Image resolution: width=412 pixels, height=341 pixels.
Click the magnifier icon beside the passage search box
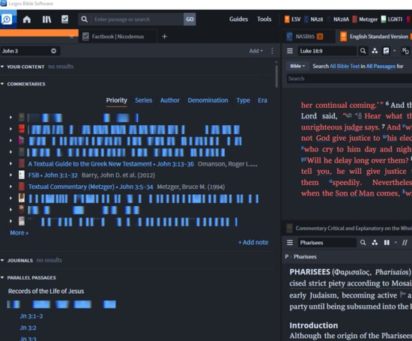coord(84,19)
